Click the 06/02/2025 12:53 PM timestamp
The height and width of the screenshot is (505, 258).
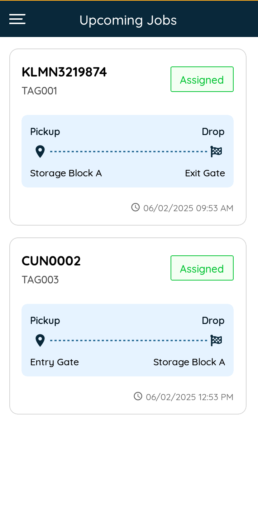coord(190,397)
